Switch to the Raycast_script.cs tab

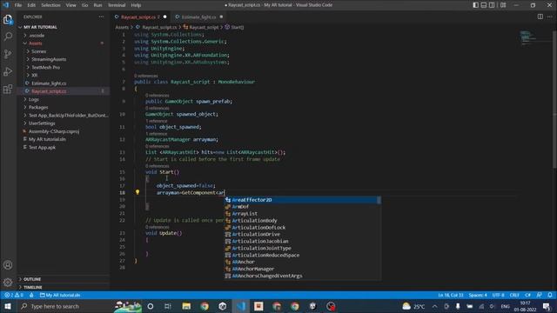[x=140, y=17]
